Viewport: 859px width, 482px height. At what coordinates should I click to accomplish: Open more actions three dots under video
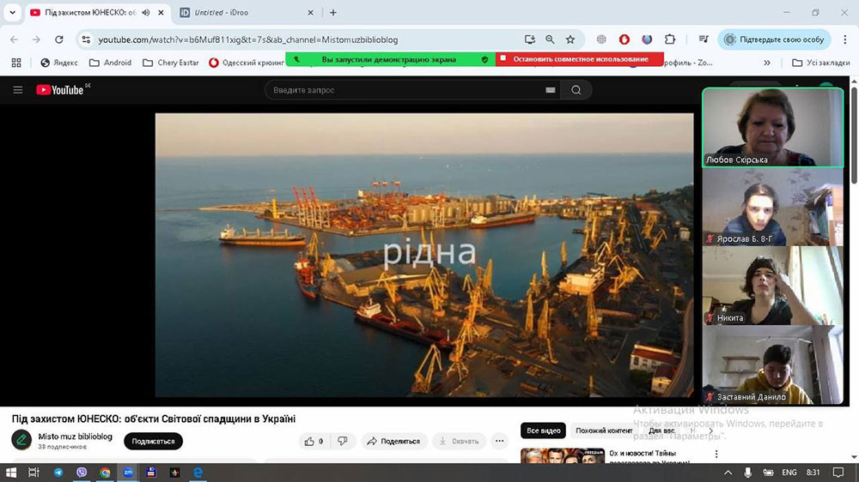coord(499,441)
